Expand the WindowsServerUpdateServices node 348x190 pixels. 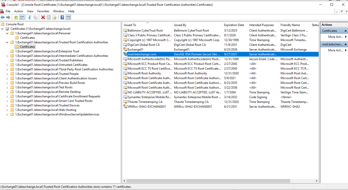click(7, 114)
